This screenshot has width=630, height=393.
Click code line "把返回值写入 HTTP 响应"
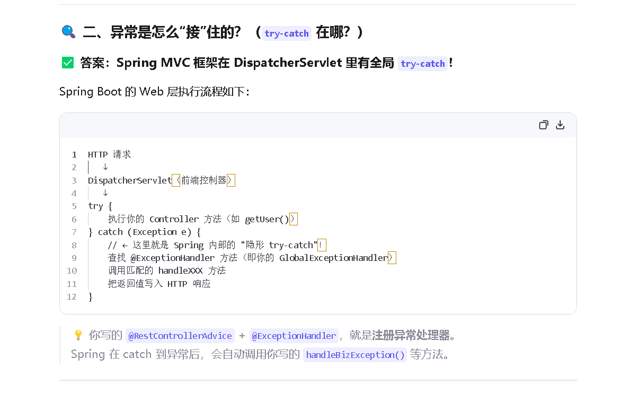(x=159, y=284)
